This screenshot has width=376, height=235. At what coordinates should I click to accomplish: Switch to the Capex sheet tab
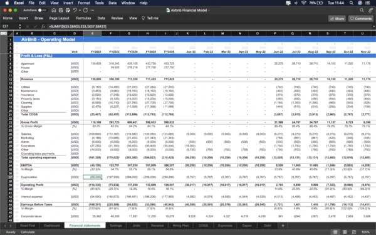coord(247,226)
